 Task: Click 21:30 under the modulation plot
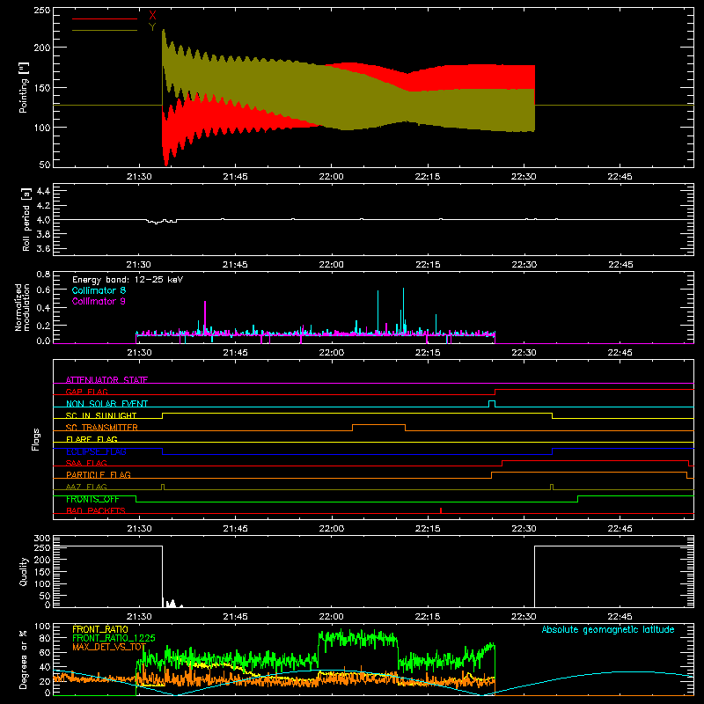(x=139, y=353)
